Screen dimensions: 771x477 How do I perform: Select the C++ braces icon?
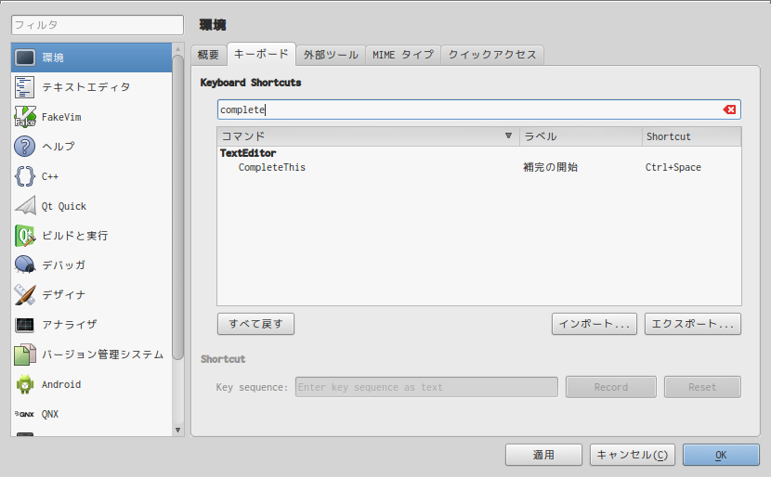point(25,176)
